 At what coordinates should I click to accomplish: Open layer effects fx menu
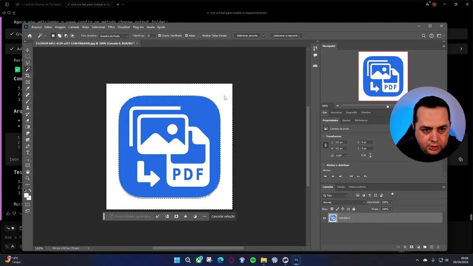405,247
